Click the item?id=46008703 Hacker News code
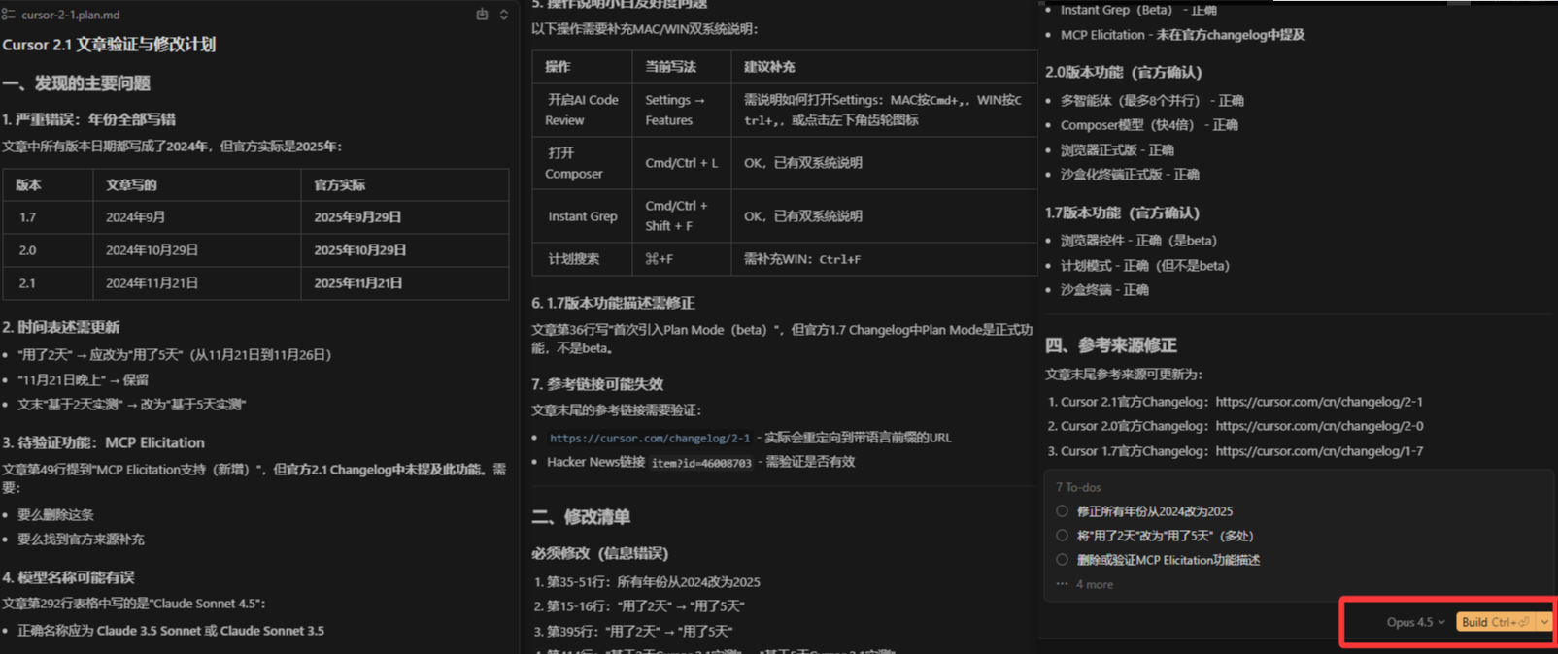The height and width of the screenshot is (654, 1558). coord(701,463)
